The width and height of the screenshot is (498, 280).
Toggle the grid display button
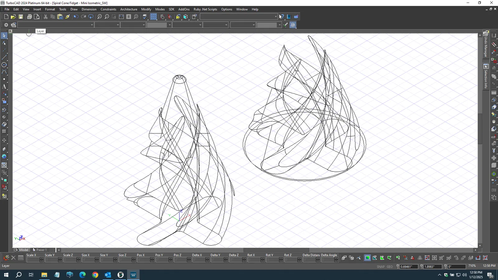(153, 17)
